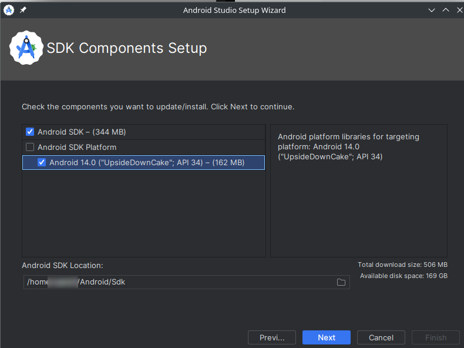
Task: Go back with the Previous button
Action: point(272,337)
